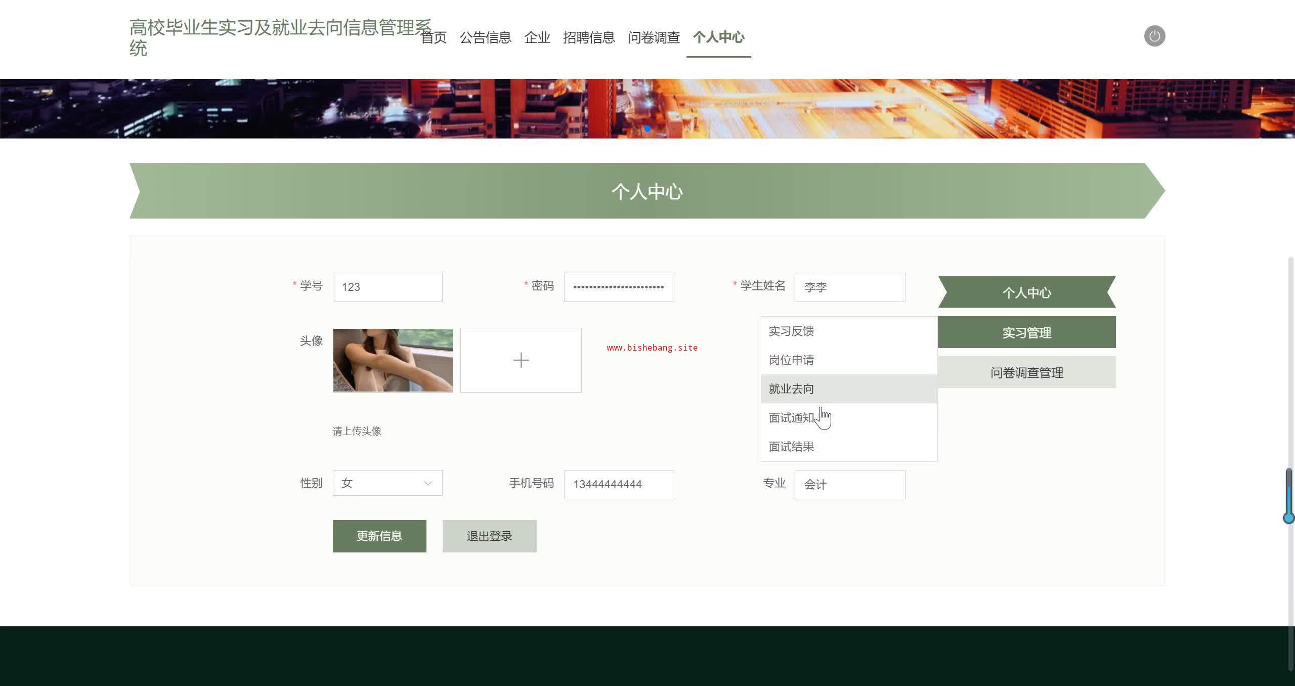Click the page vertical scrollbar thumb

coord(1288,496)
